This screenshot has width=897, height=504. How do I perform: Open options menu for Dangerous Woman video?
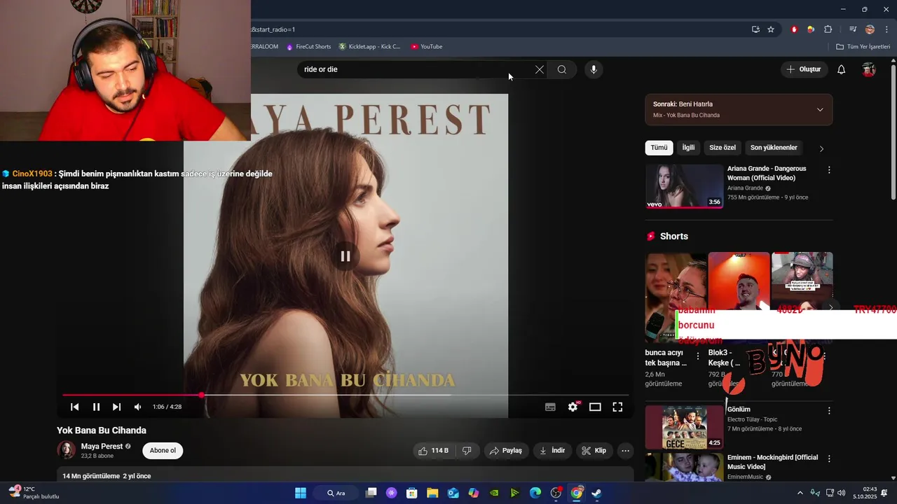point(829,170)
